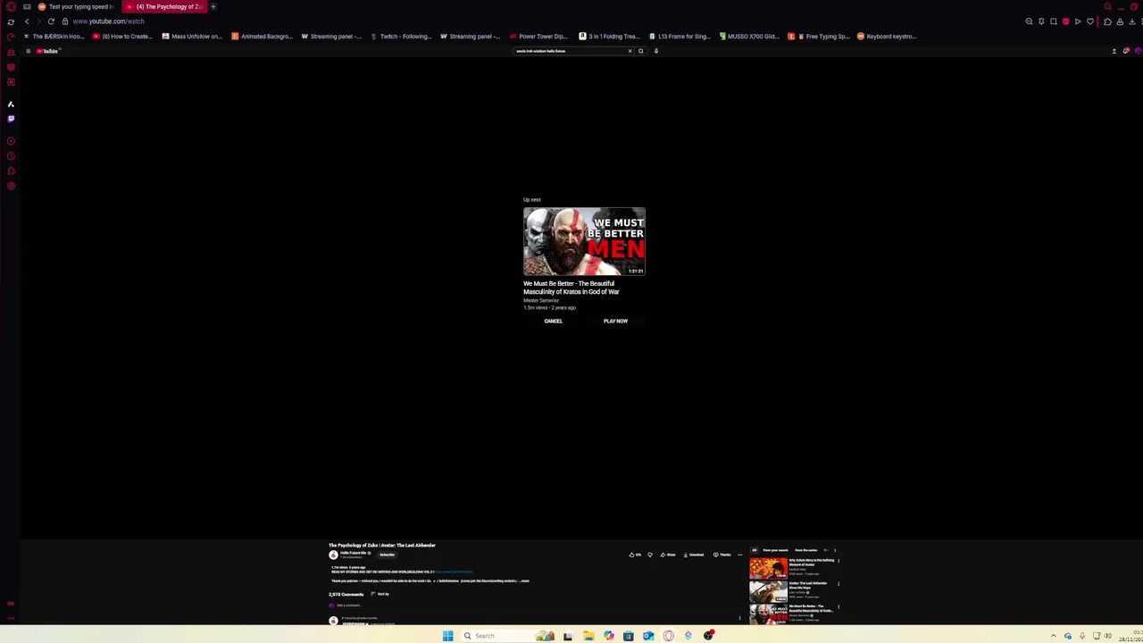Click the browser forward arrow
1143x643 pixels.
point(38,21)
